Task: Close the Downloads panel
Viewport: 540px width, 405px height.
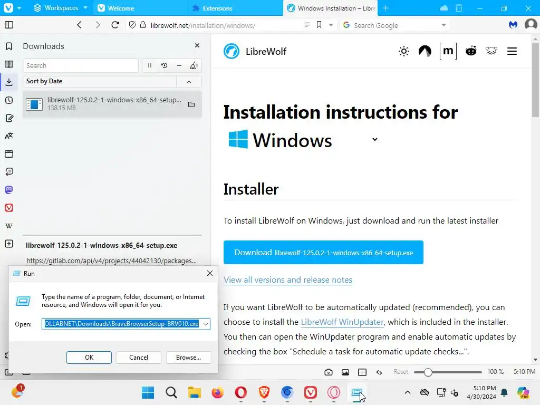Action: (197, 45)
